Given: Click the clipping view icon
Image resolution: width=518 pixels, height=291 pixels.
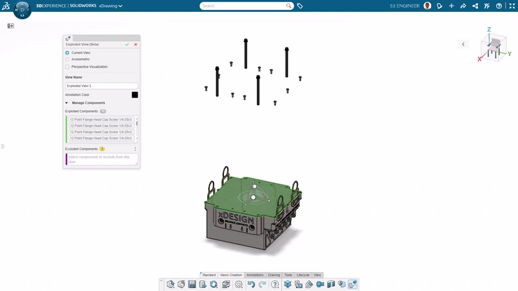Looking at the screenshot, I should pyautogui.click(x=342, y=284).
